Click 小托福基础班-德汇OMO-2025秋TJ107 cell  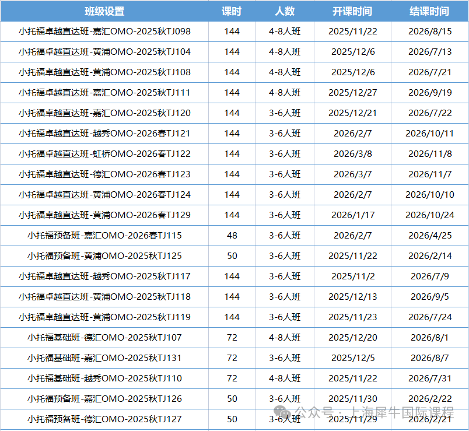(104, 338)
